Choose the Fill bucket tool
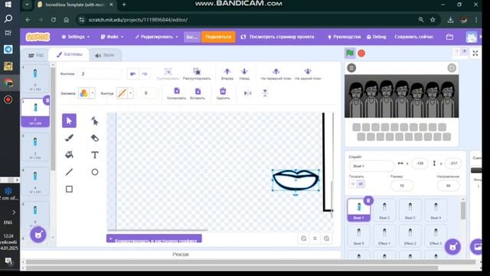This screenshot has width=490, height=276. click(x=69, y=155)
